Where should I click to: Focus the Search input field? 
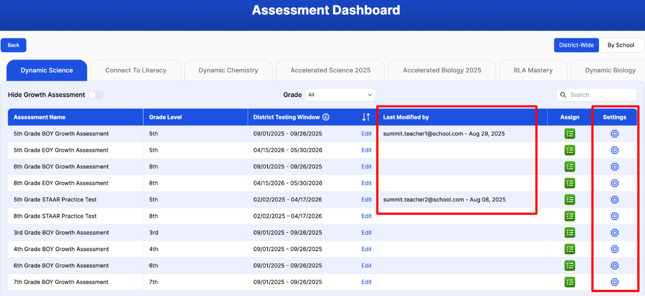pyautogui.click(x=597, y=95)
